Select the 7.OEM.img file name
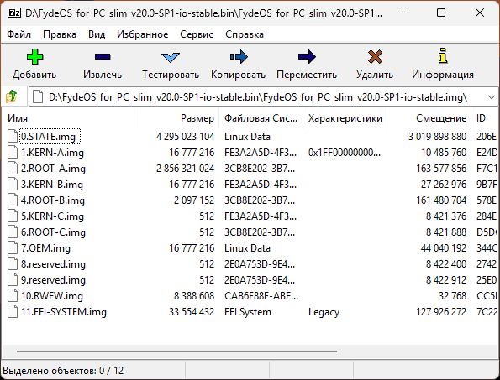The width and height of the screenshot is (500, 380). pos(45,247)
